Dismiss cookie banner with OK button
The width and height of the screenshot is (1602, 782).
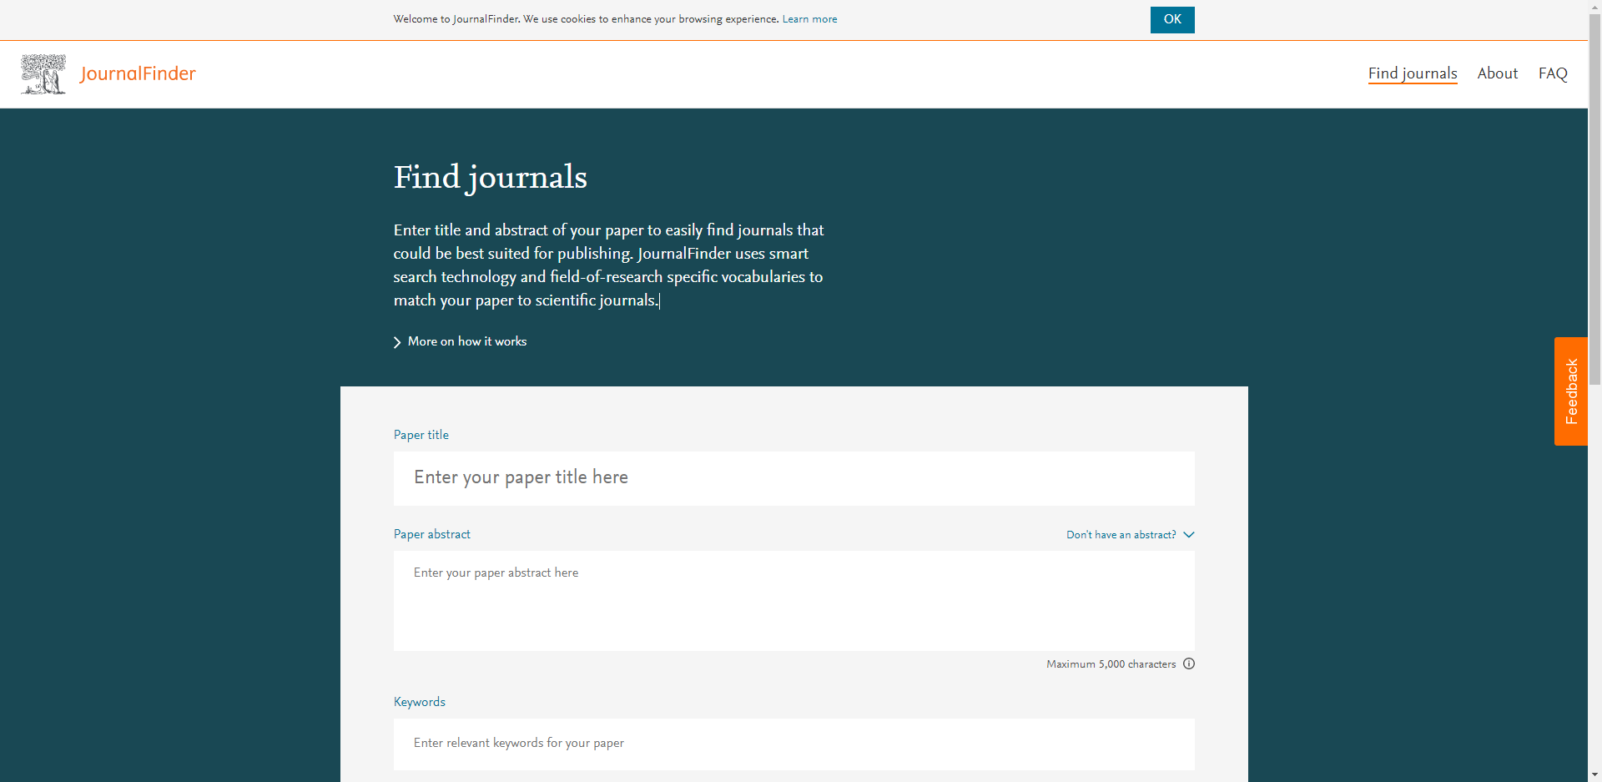1172,20
